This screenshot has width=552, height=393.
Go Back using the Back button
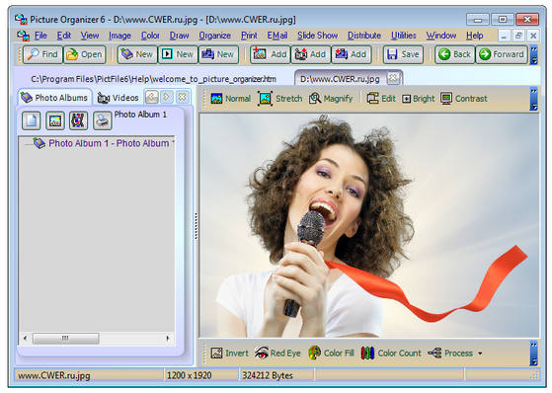coord(455,54)
